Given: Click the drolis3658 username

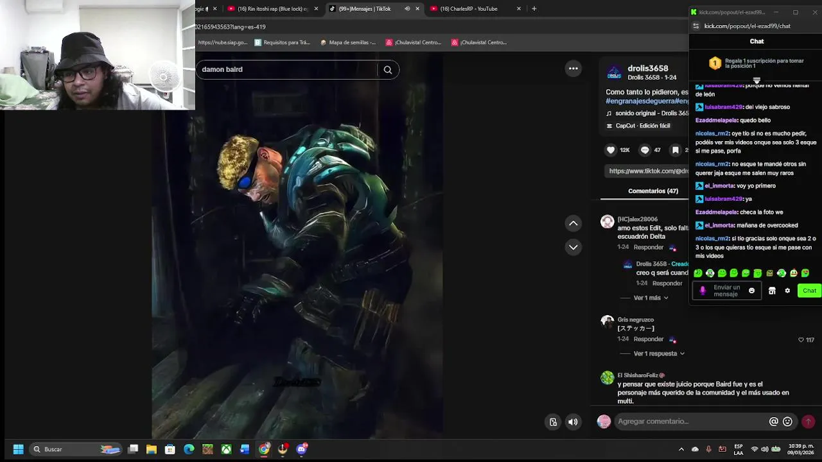Looking at the screenshot, I should click(648, 68).
